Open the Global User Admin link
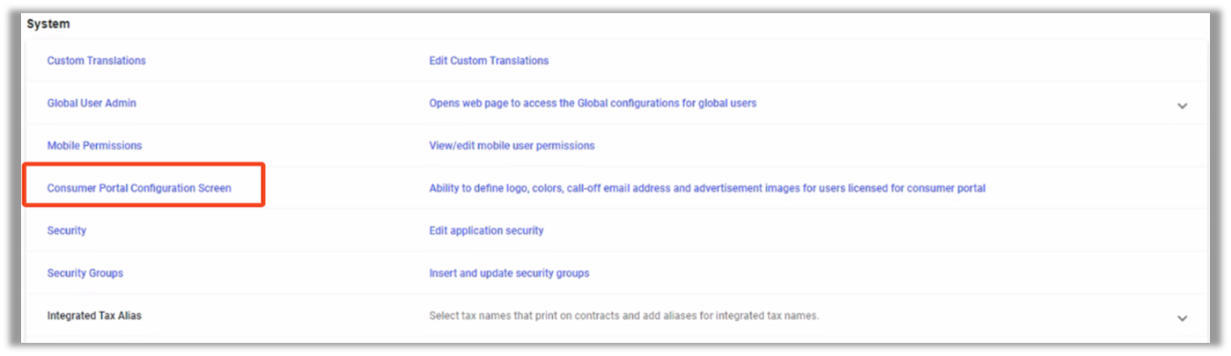 92,103
